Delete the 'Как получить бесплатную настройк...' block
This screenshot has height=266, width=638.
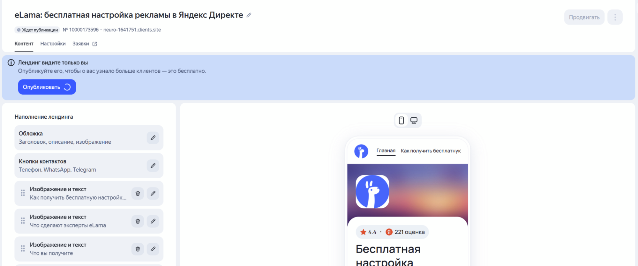[x=138, y=193]
